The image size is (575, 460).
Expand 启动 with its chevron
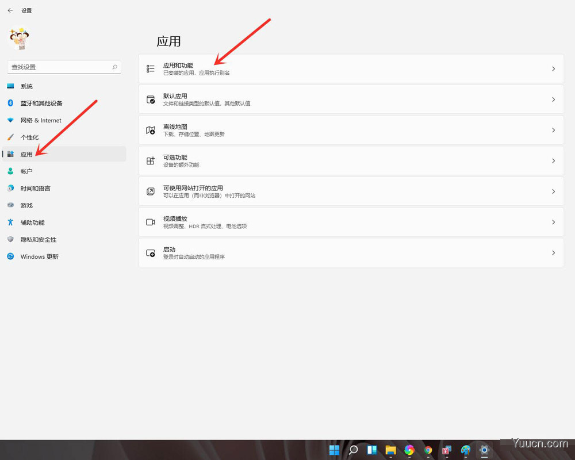tap(553, 253)
